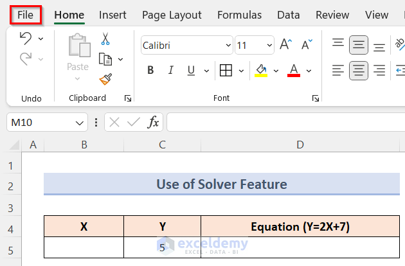Expand the Calibri font name dropdown
Image resolution: width=405 pixels, height=266 pixels.
tap(228, 46)
